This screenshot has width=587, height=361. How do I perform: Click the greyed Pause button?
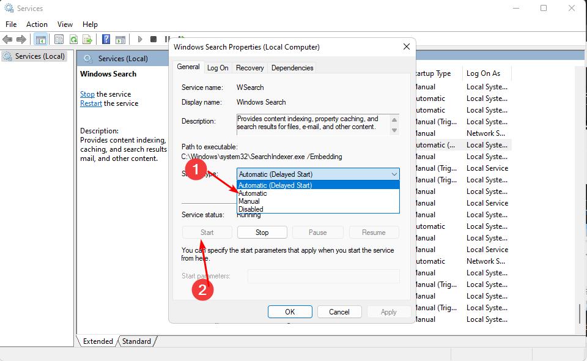click(x=317, y=232)
